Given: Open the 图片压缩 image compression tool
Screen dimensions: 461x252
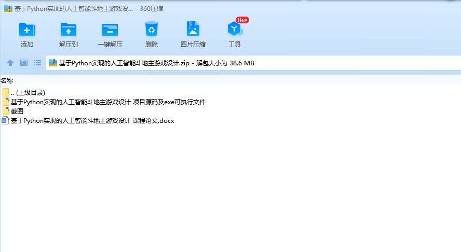Looking at the screenshot, I should (193, 29).
